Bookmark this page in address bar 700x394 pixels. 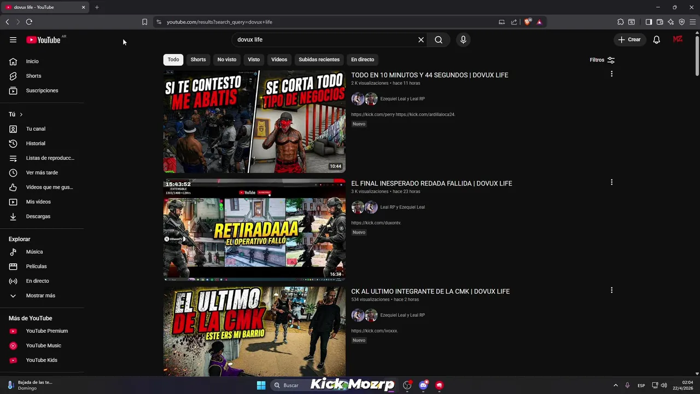pyautogui.click(x=144, y=22)
